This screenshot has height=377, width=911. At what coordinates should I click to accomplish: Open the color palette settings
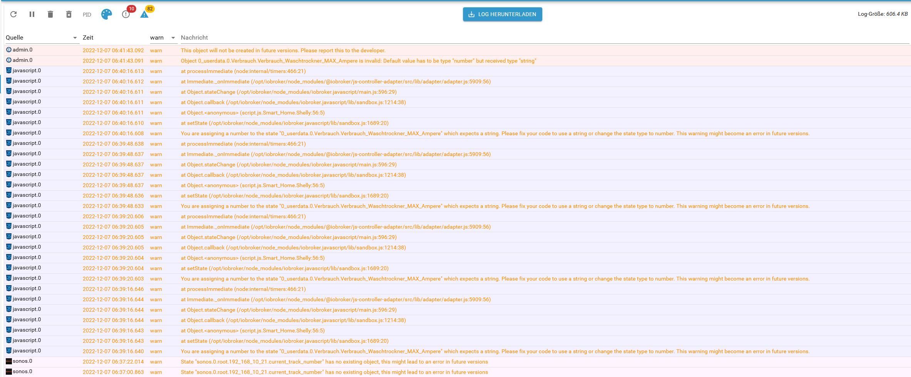(107, 14)
